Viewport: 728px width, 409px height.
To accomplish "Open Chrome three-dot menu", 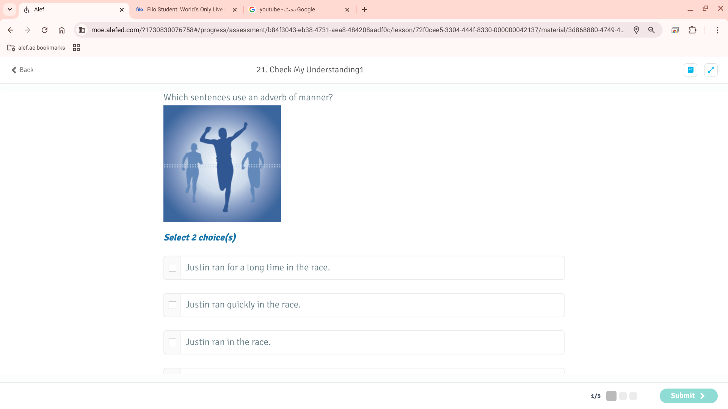I will (x=717, y=30).
